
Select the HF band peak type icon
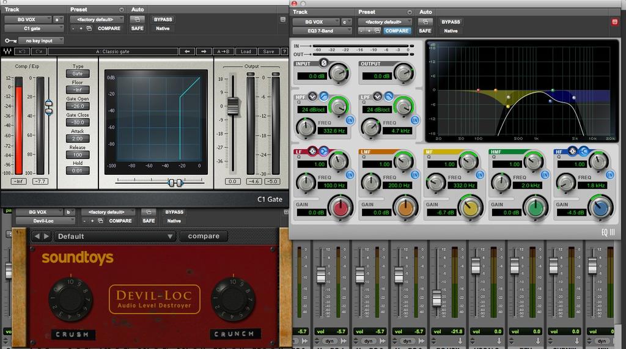point(572,151)
